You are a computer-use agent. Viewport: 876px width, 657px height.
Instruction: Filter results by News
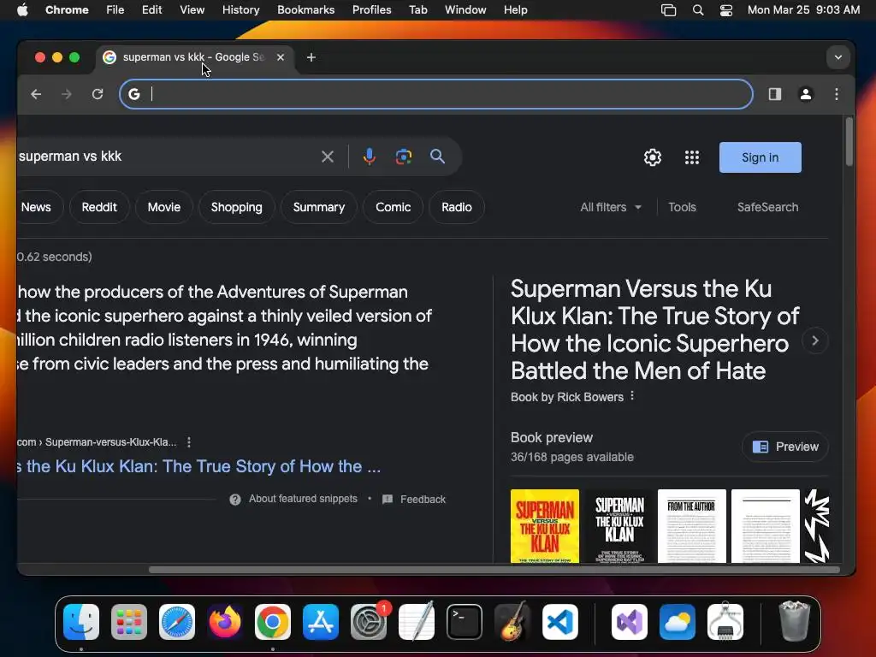coord(36,207)
